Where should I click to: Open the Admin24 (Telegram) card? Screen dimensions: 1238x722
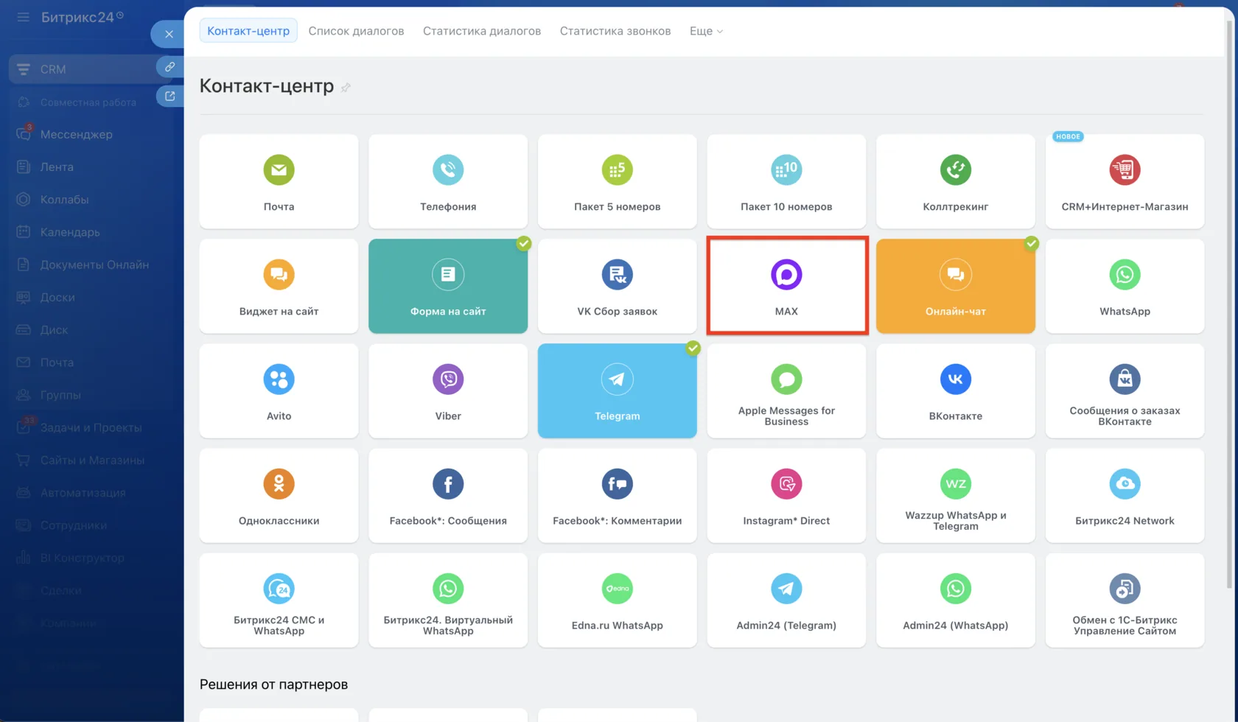[x=786, y=600]
